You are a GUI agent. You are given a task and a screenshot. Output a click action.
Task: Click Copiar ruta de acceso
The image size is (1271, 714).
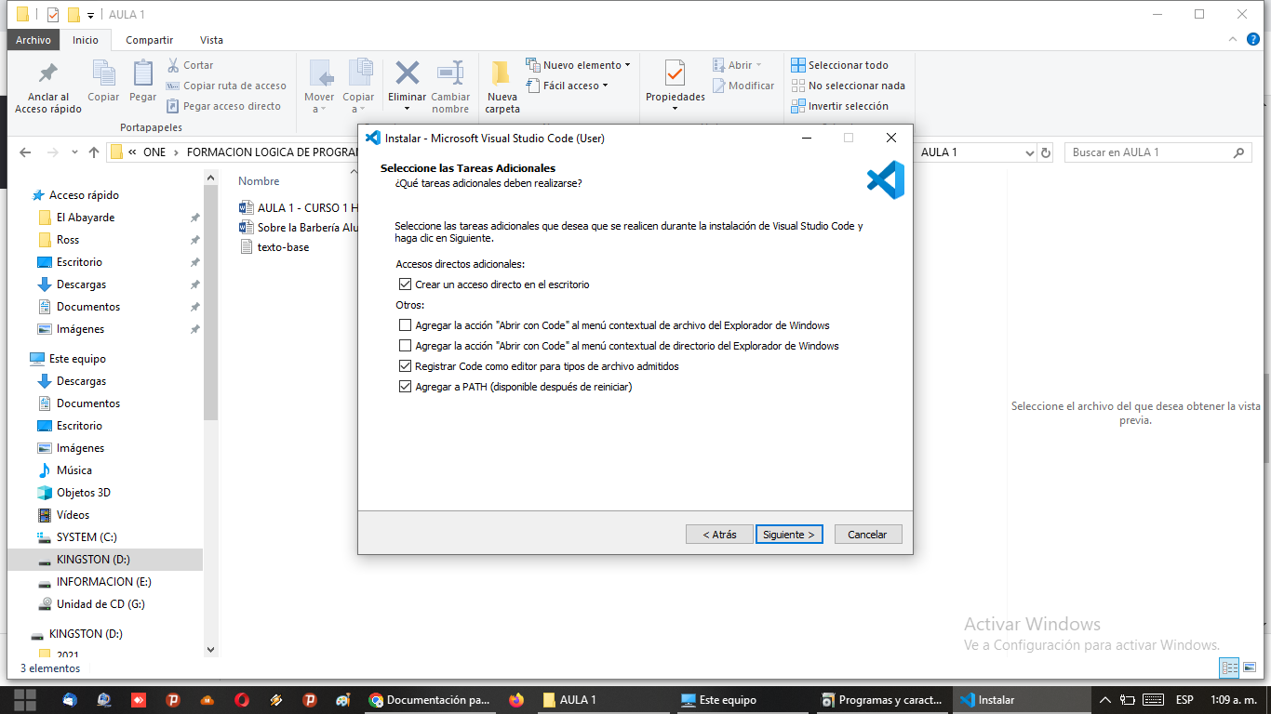tap(226, 86)
